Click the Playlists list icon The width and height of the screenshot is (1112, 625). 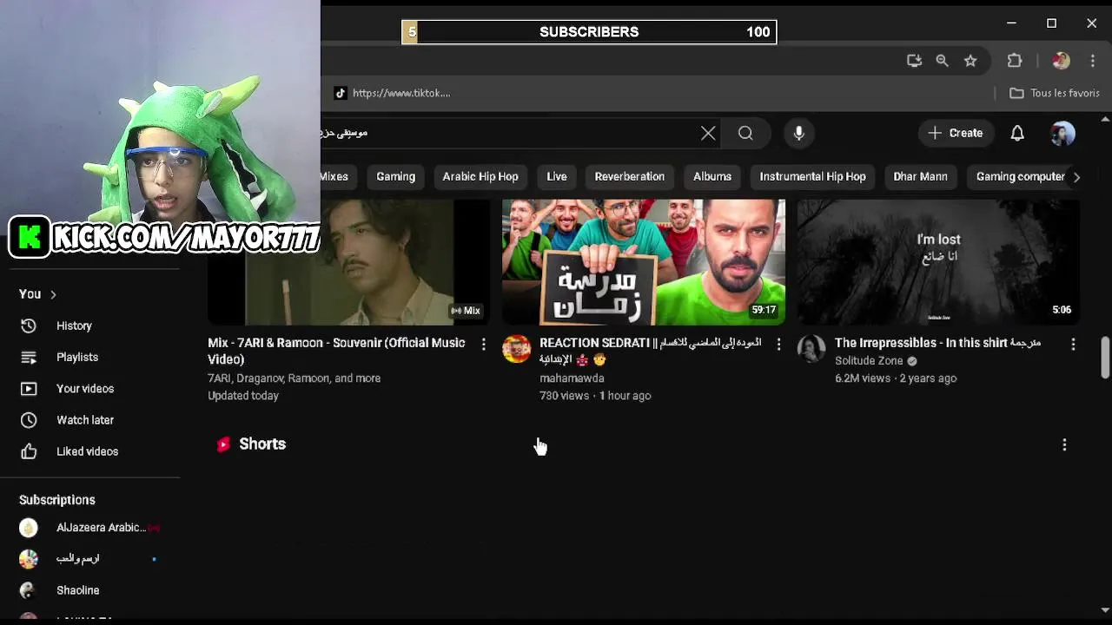coord(29,357)
